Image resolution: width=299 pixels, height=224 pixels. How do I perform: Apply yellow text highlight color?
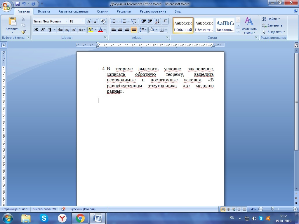tap(91, 30)
